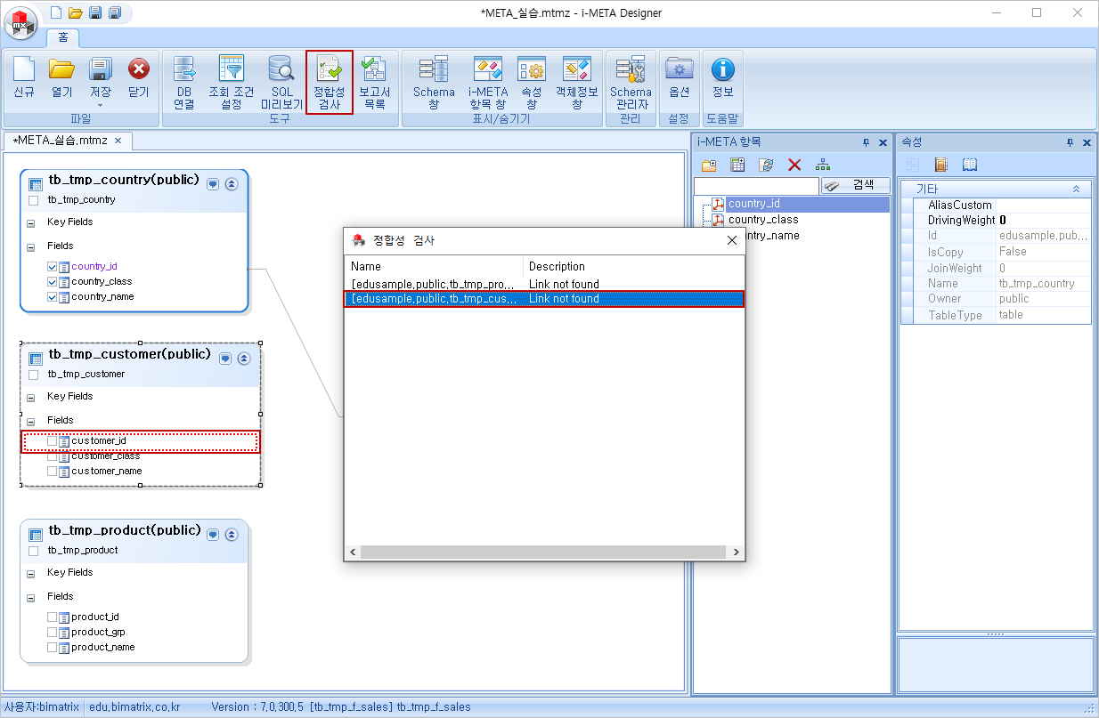This screenshot has width=1099, height=718.
Task: Select country_class in i-META 항목 tree
Action: pos(762,220)
